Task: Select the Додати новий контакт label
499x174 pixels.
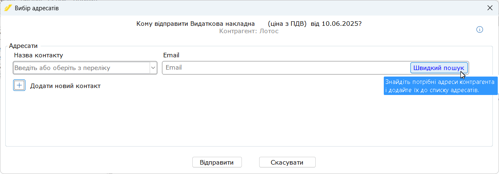Action: click(x=66, y=86)
